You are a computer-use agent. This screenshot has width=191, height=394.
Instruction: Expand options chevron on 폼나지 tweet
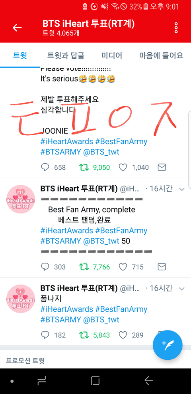coord(182,289)
